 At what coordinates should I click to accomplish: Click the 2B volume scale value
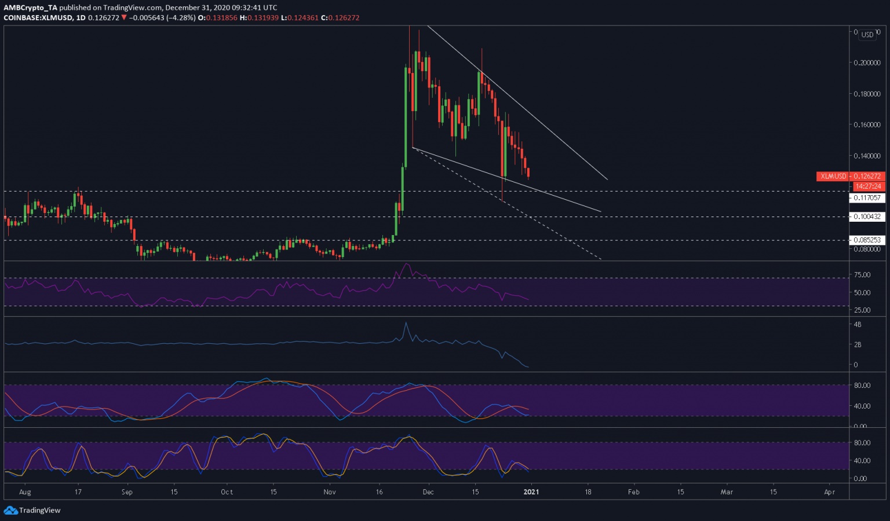[x=858, y=344]
